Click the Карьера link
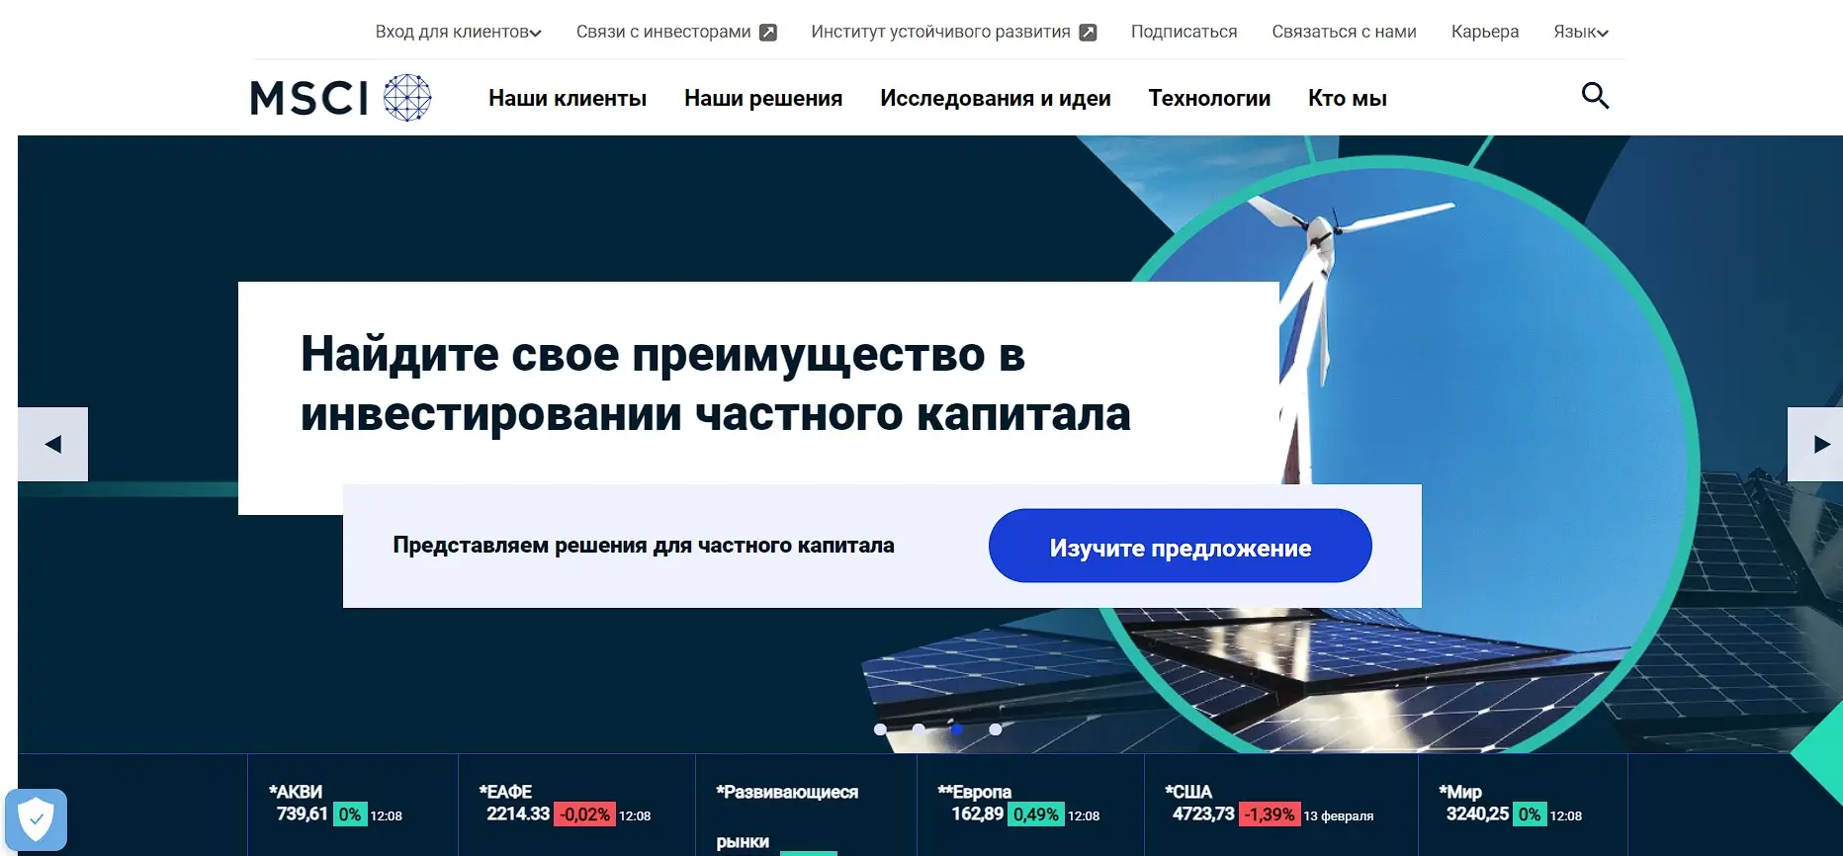 pyautogui.click(x=1484, y=32)
